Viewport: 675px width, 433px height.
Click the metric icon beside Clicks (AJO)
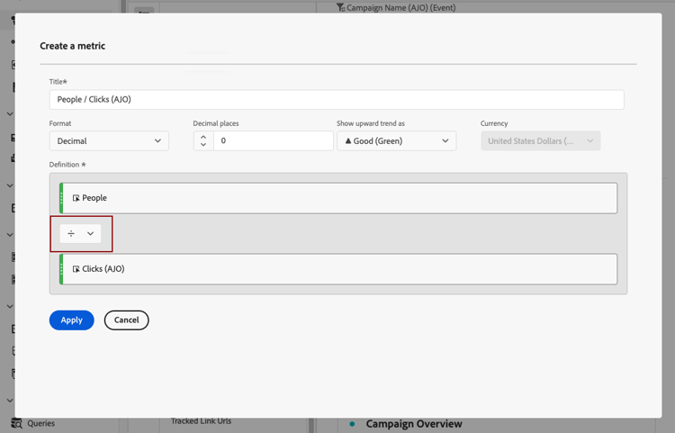click(x=76, y=269)
